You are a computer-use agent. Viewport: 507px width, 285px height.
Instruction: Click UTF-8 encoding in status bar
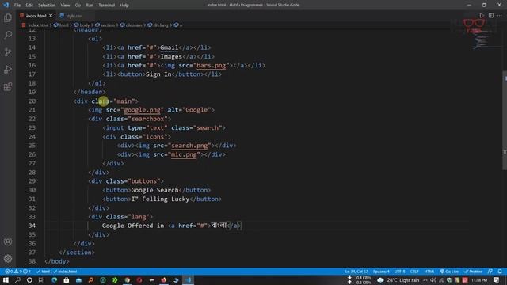tap(399, 272)
